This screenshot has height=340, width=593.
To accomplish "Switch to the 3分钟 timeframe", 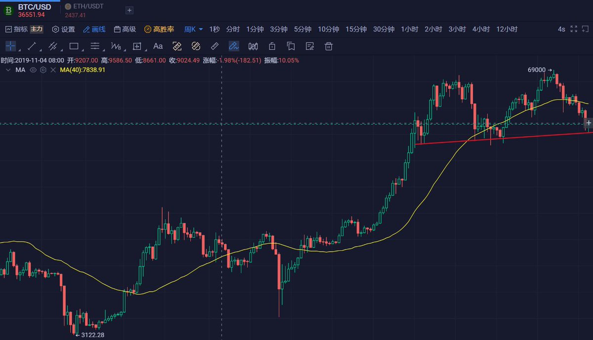I will (279, 29).
